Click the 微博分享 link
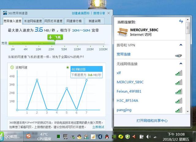This screenshot has width=196, height=142. click(x=99, y=13)
